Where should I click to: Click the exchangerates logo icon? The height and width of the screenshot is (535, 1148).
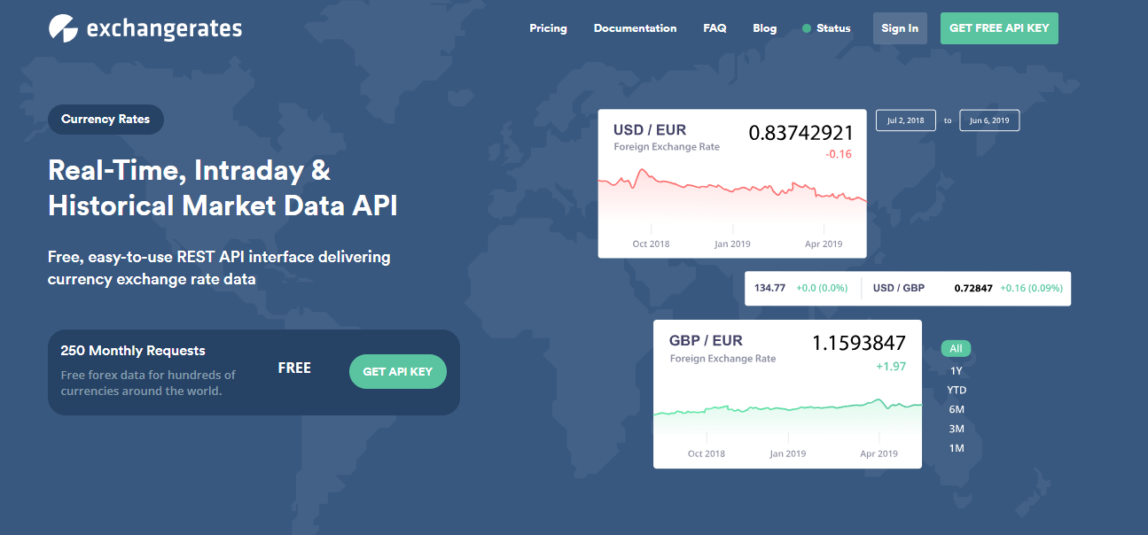(63, 28)
